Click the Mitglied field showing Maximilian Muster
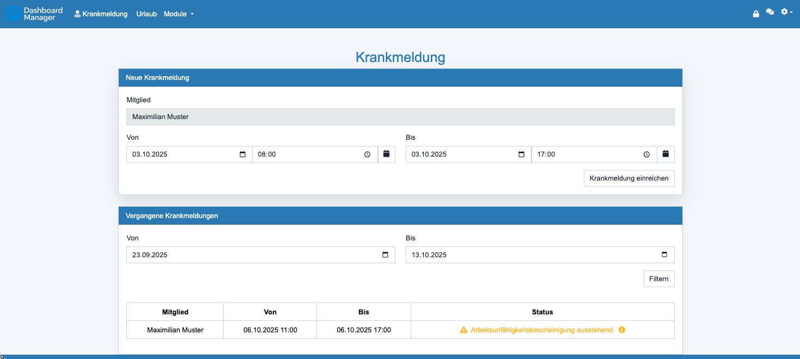Viewport: 800px width, 359px height. click(x=400, y=117)
